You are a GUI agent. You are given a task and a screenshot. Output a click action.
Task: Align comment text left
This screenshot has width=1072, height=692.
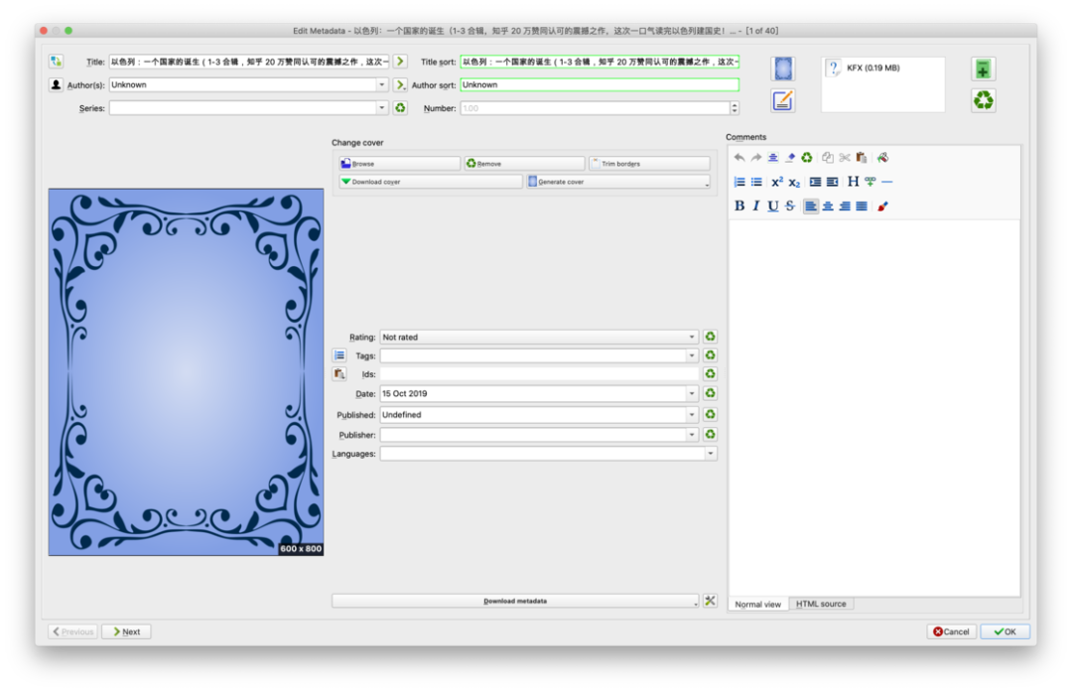coord(811,206)
